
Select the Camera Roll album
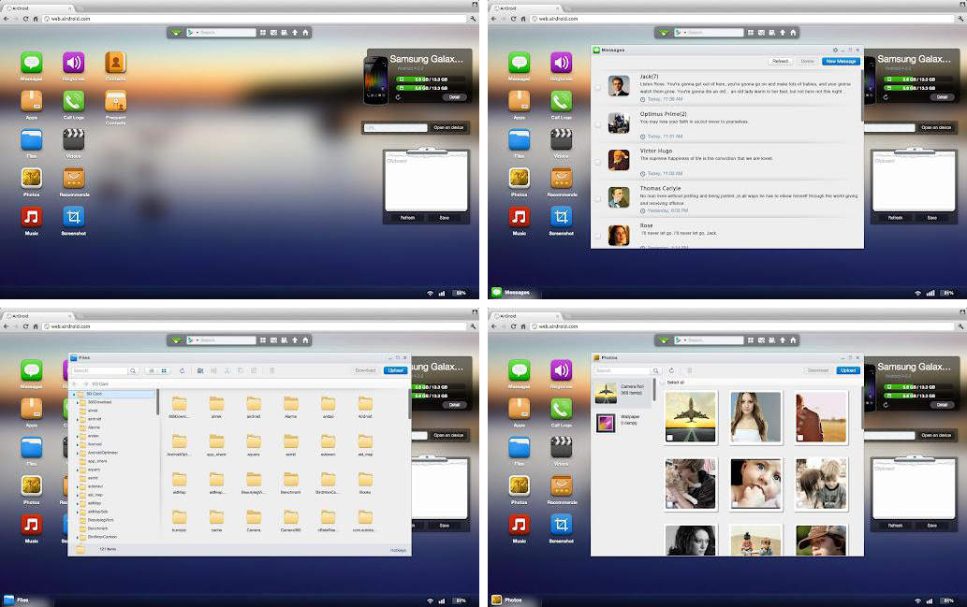(x=622, y=392)
